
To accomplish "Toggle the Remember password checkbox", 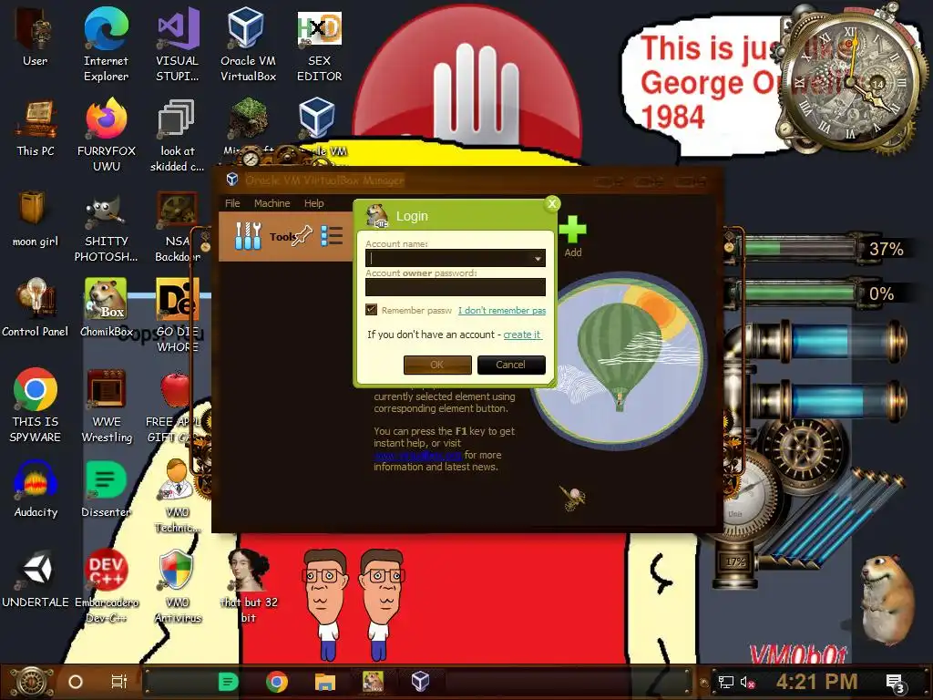I will [371, 310].
